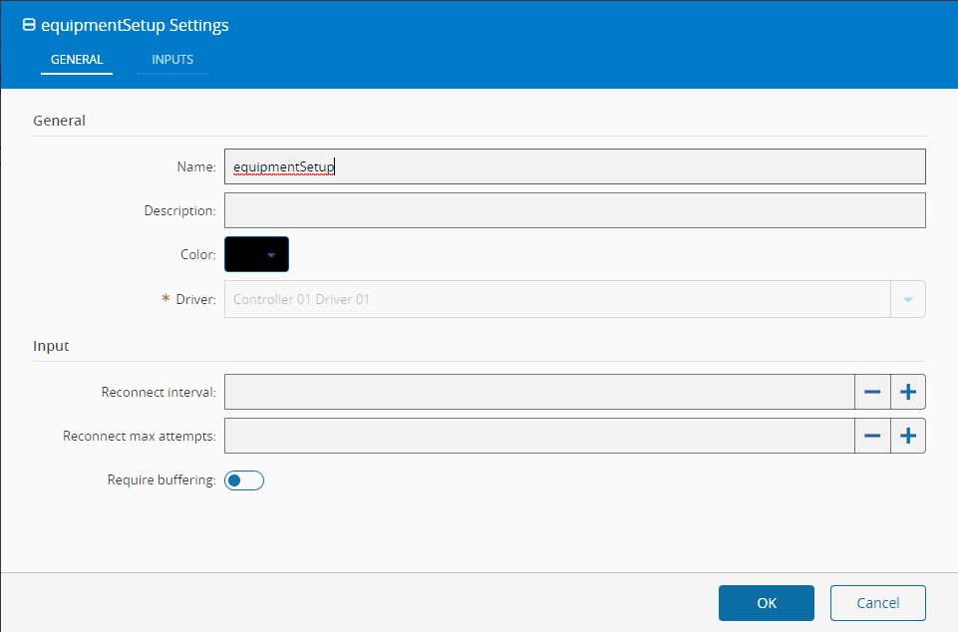Focus the Reconnect max attempts input

click(538, 436)
